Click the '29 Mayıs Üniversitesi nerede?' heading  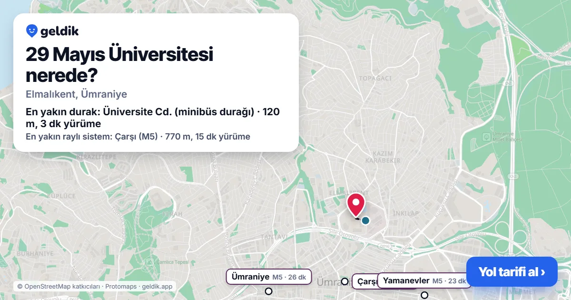119,65
